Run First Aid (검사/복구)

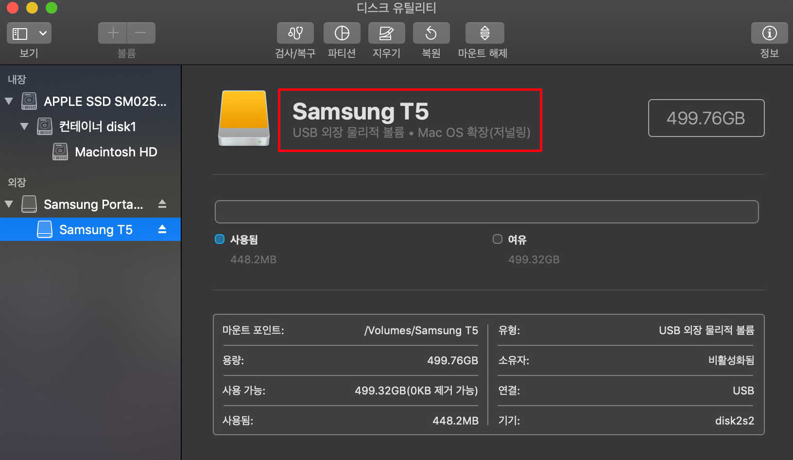pos(295,33)
